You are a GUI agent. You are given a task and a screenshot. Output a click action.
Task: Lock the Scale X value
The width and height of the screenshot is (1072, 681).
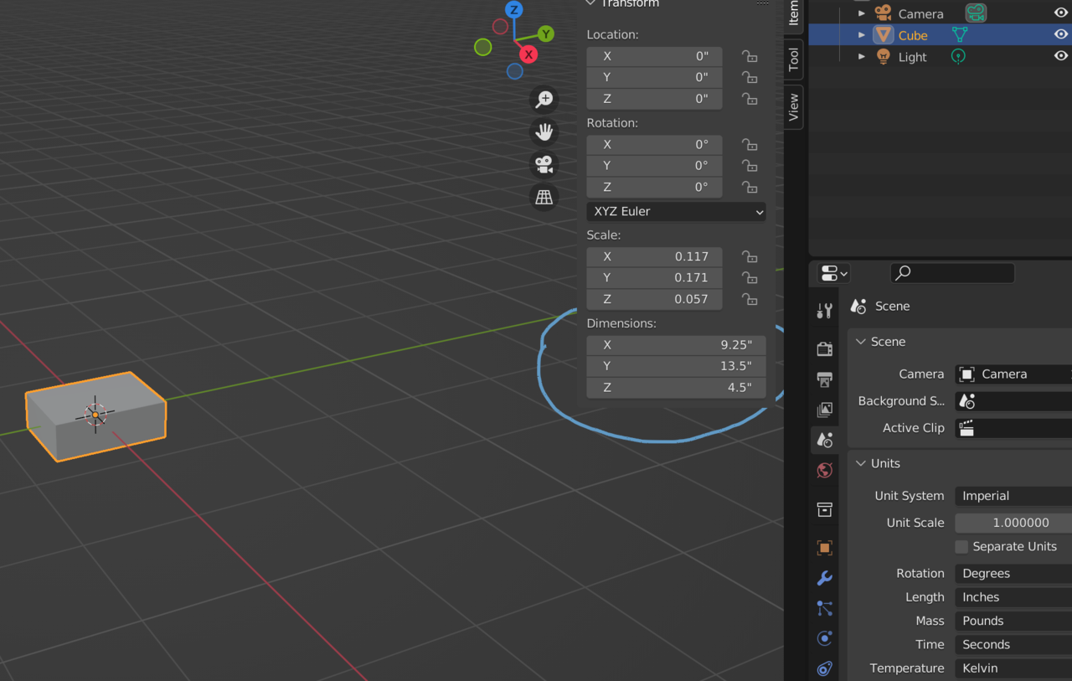750,256
